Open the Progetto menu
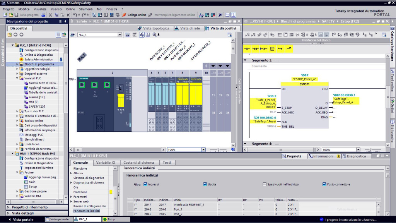 [x=9, y=9]
